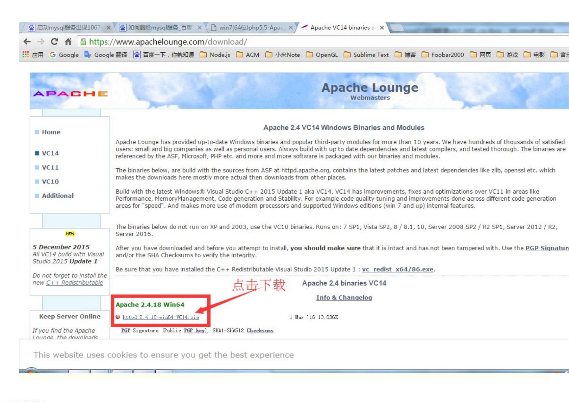The height and width of the screenshot is (402, 569).
Task: Click the green padlock security icon
Action: (x=83, y=42)
